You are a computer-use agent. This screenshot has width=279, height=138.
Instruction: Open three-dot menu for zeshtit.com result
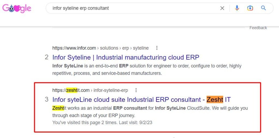(x=136, y=90)
